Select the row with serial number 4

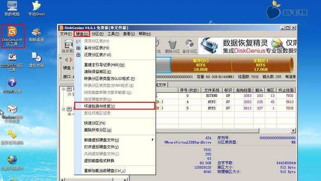click(225, 102)
